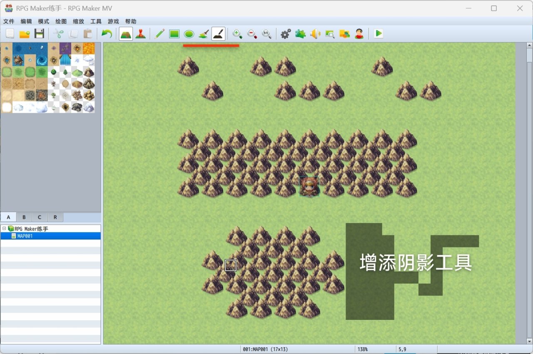This screenshot has width=533, height=354.
Task: Pick the palm tree tile in the palette
Action: (54, 95)
